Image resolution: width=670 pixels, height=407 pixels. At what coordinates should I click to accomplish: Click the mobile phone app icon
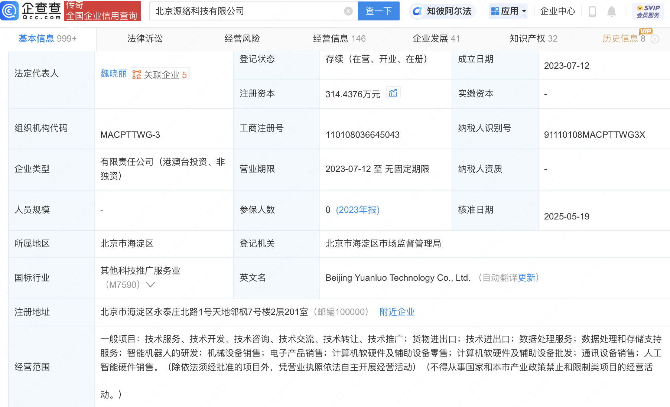tap(592, 12)
